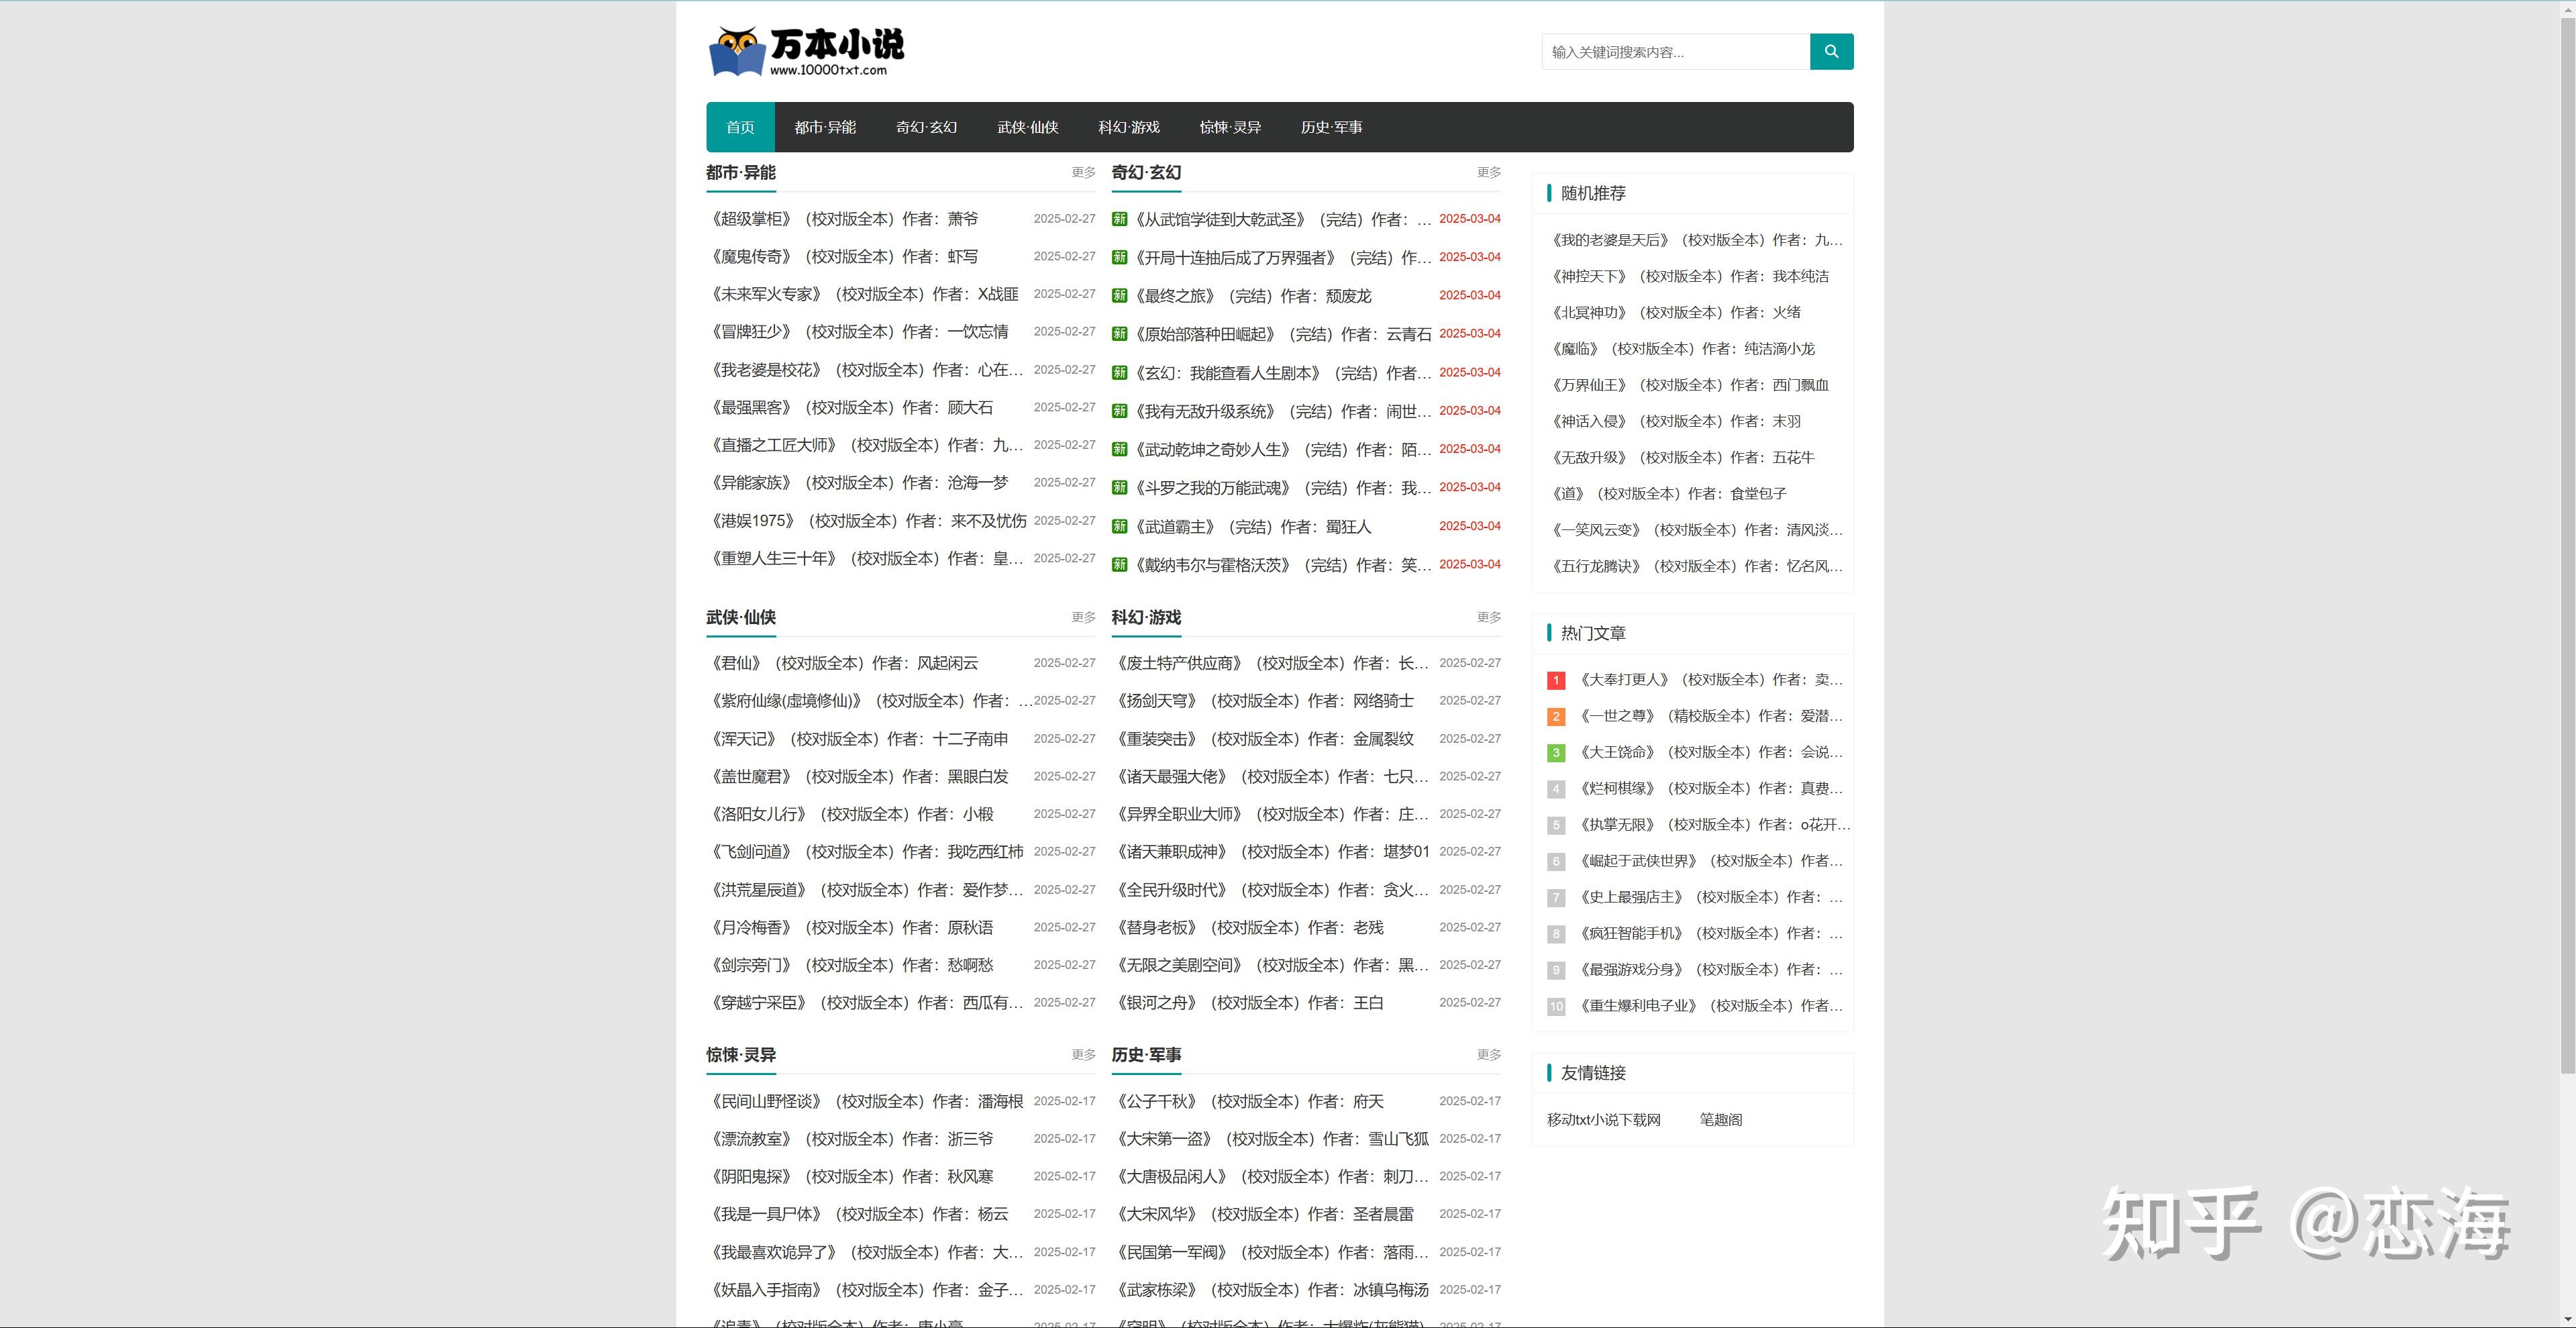The width and height of the screenshot is (2576, 1328).
Task: Click the green number 3 rank badge in 热门文章
Action: pos(1556,752)
